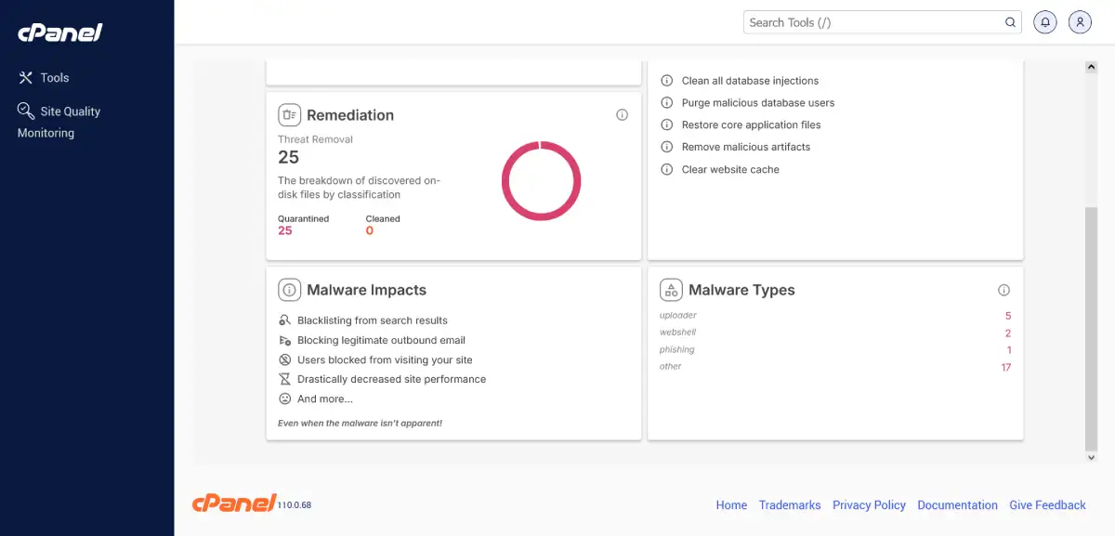Image resolution: width=1115 pixels, height=536 pixels.
Task: Focus the Search Tools input field
Action: click(x=872, y=22)
